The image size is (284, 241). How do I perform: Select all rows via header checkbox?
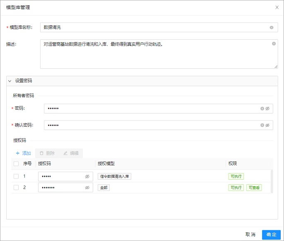16,164
